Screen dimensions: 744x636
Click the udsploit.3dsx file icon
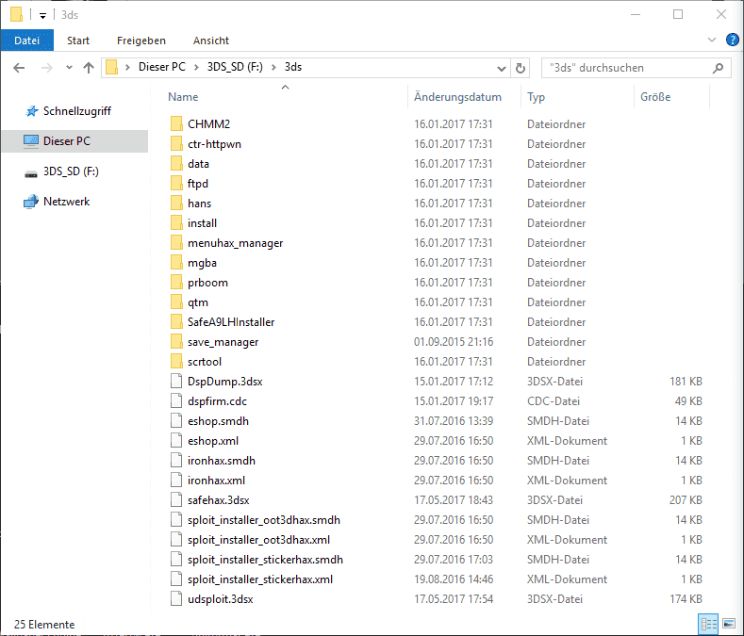[176, 599]
